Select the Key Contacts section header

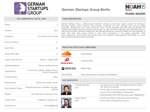coord(70,80)
